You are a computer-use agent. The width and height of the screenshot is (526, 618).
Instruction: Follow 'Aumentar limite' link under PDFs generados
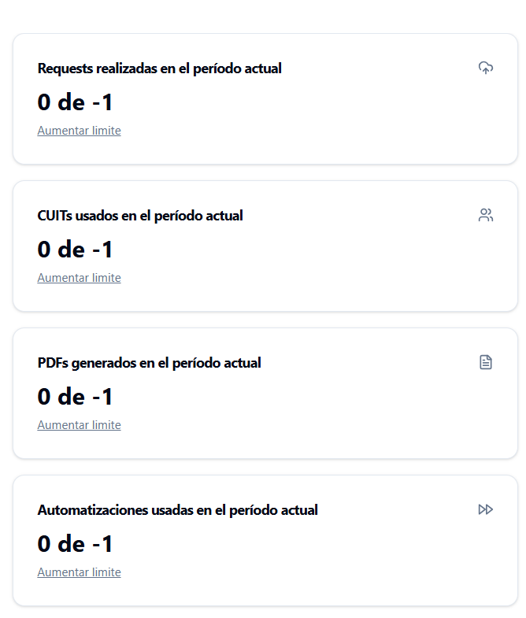tap(79, 425)
